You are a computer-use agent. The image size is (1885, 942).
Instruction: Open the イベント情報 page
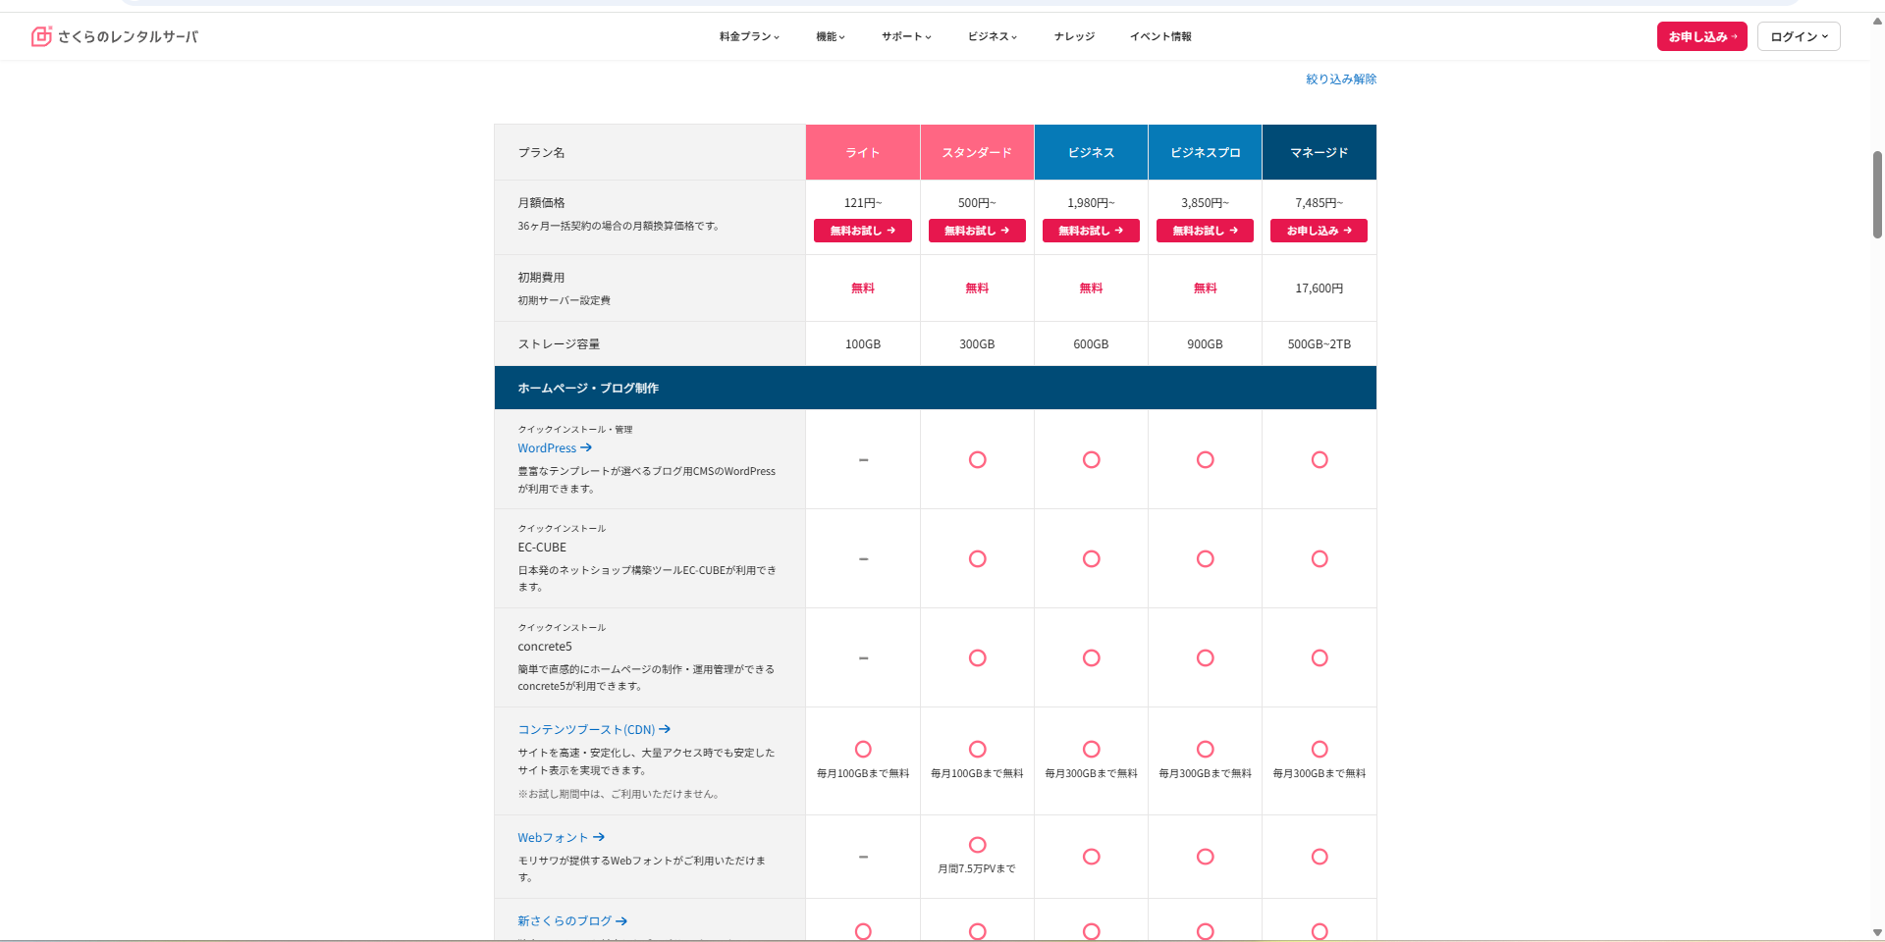[1159, 36]
